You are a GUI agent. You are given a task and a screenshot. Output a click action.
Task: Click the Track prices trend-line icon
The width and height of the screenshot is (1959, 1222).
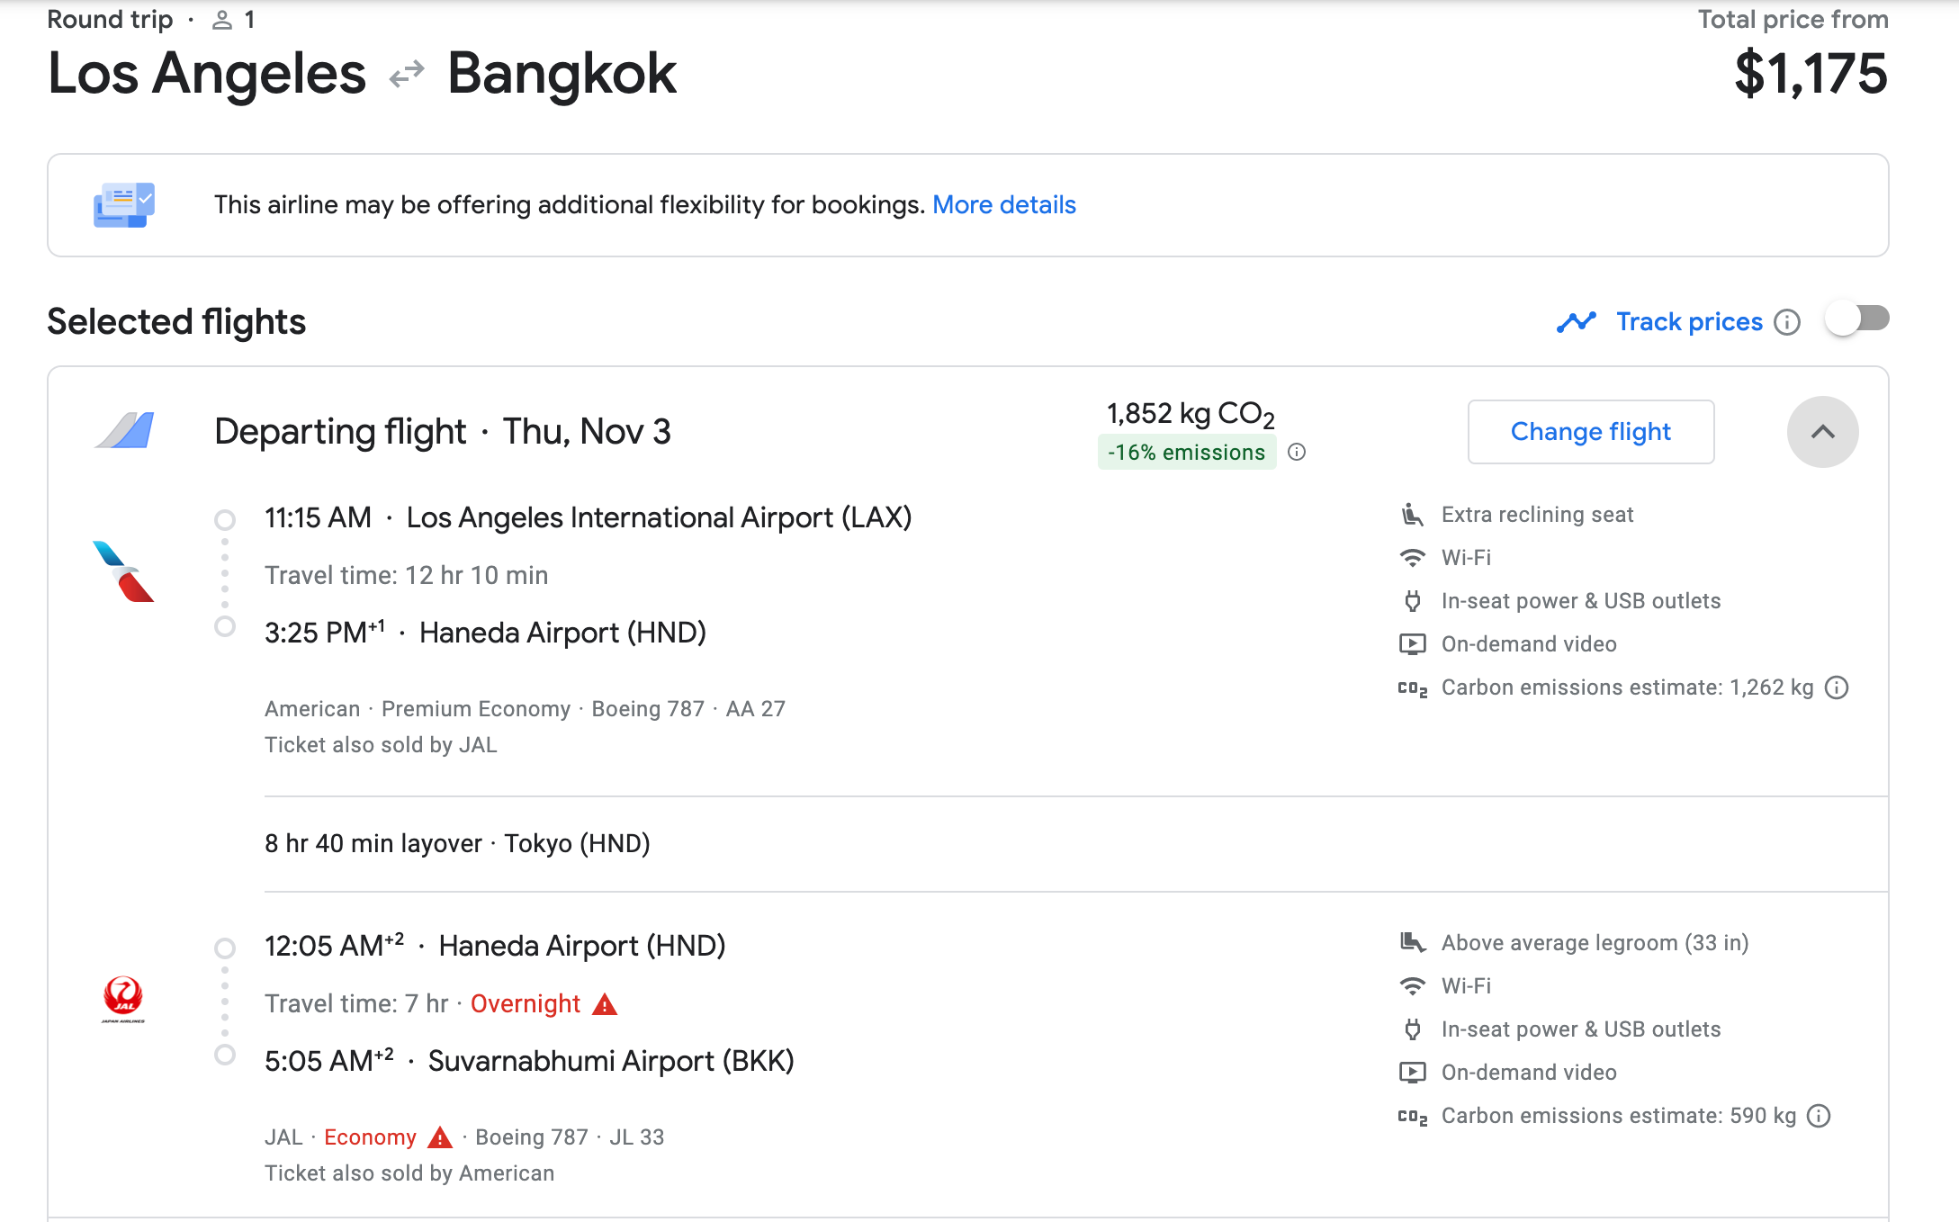pyautogui.click(x=1577, y=321)
